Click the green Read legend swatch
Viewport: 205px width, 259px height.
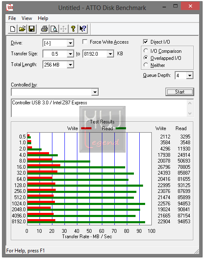click(x=121, y=128)
